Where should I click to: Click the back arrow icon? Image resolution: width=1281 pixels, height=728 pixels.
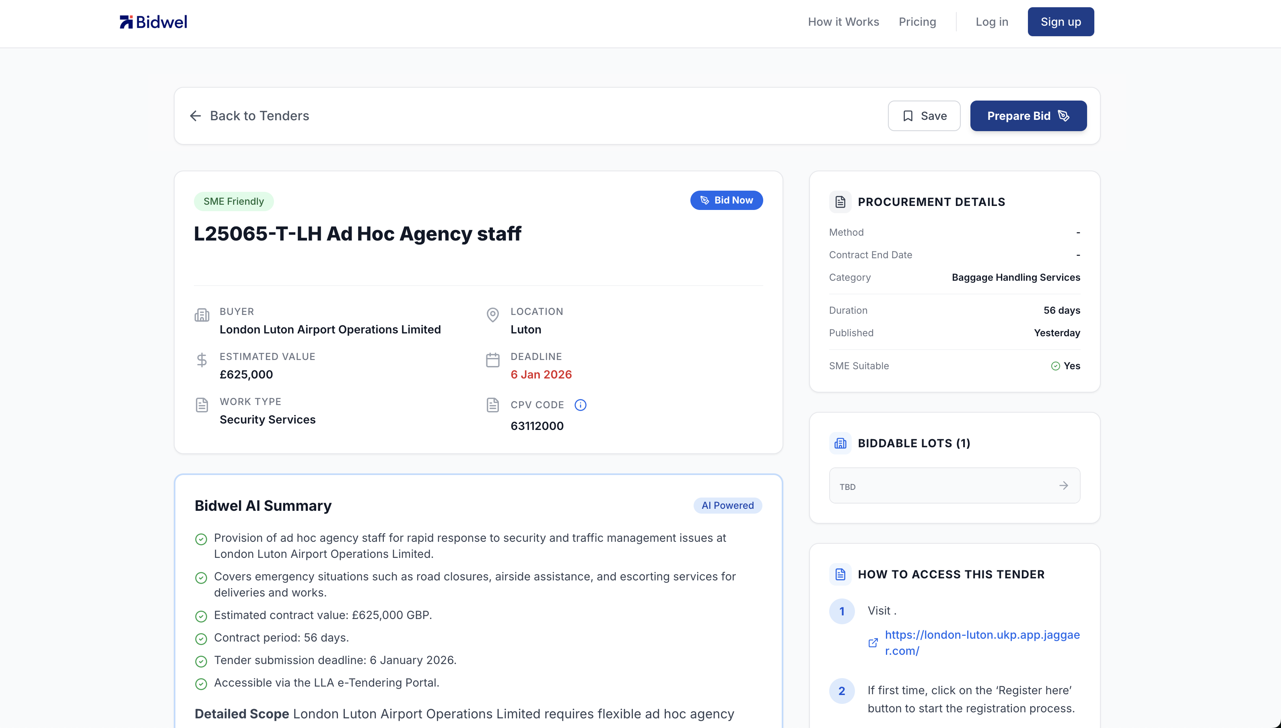pyautogui.click(x=196, y=116)
